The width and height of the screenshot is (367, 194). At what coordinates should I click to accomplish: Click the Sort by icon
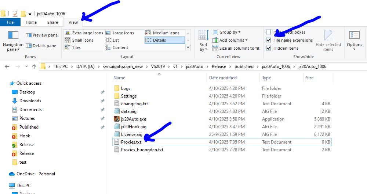pos(203,35)
